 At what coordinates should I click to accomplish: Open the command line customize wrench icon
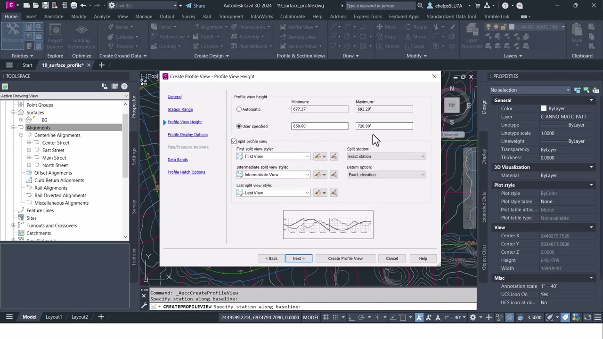144,306
